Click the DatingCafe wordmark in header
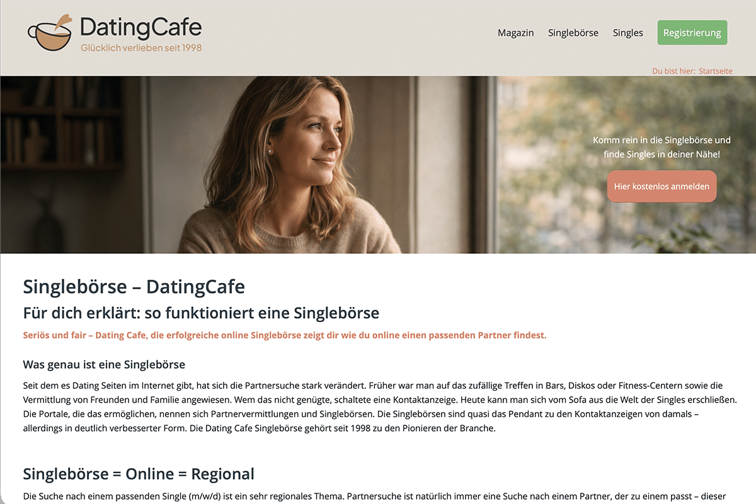This screenshot has width=756, height=504. (x=141, y=28)
